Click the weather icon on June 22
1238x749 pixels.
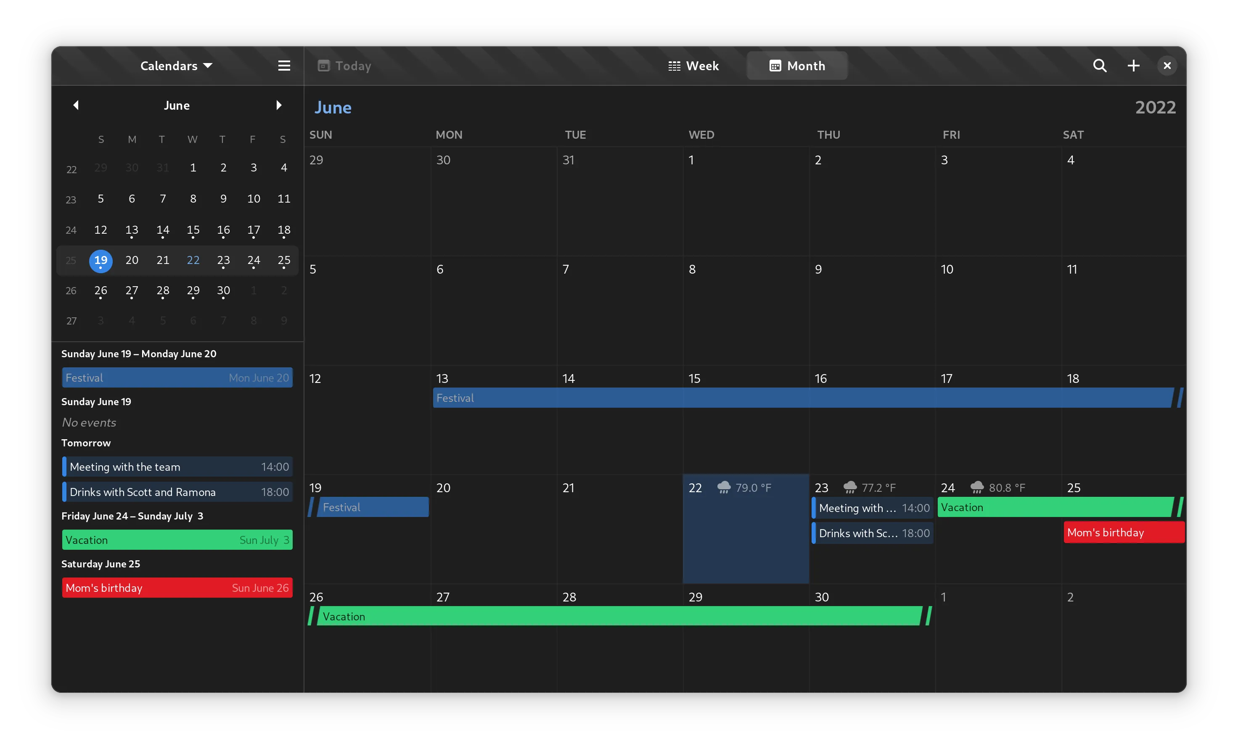coord(724,487)
